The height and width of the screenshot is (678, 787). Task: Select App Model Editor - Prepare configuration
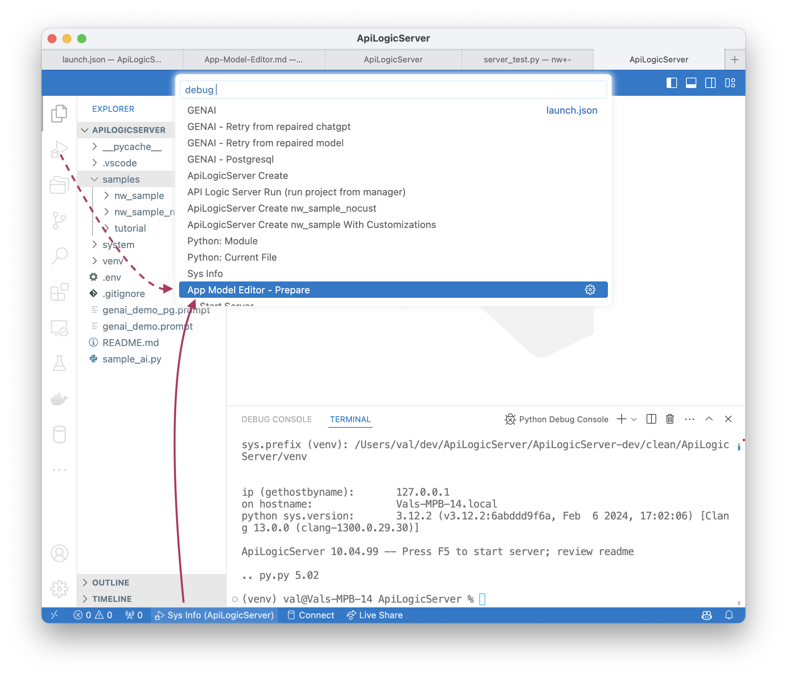pos(393,290)
